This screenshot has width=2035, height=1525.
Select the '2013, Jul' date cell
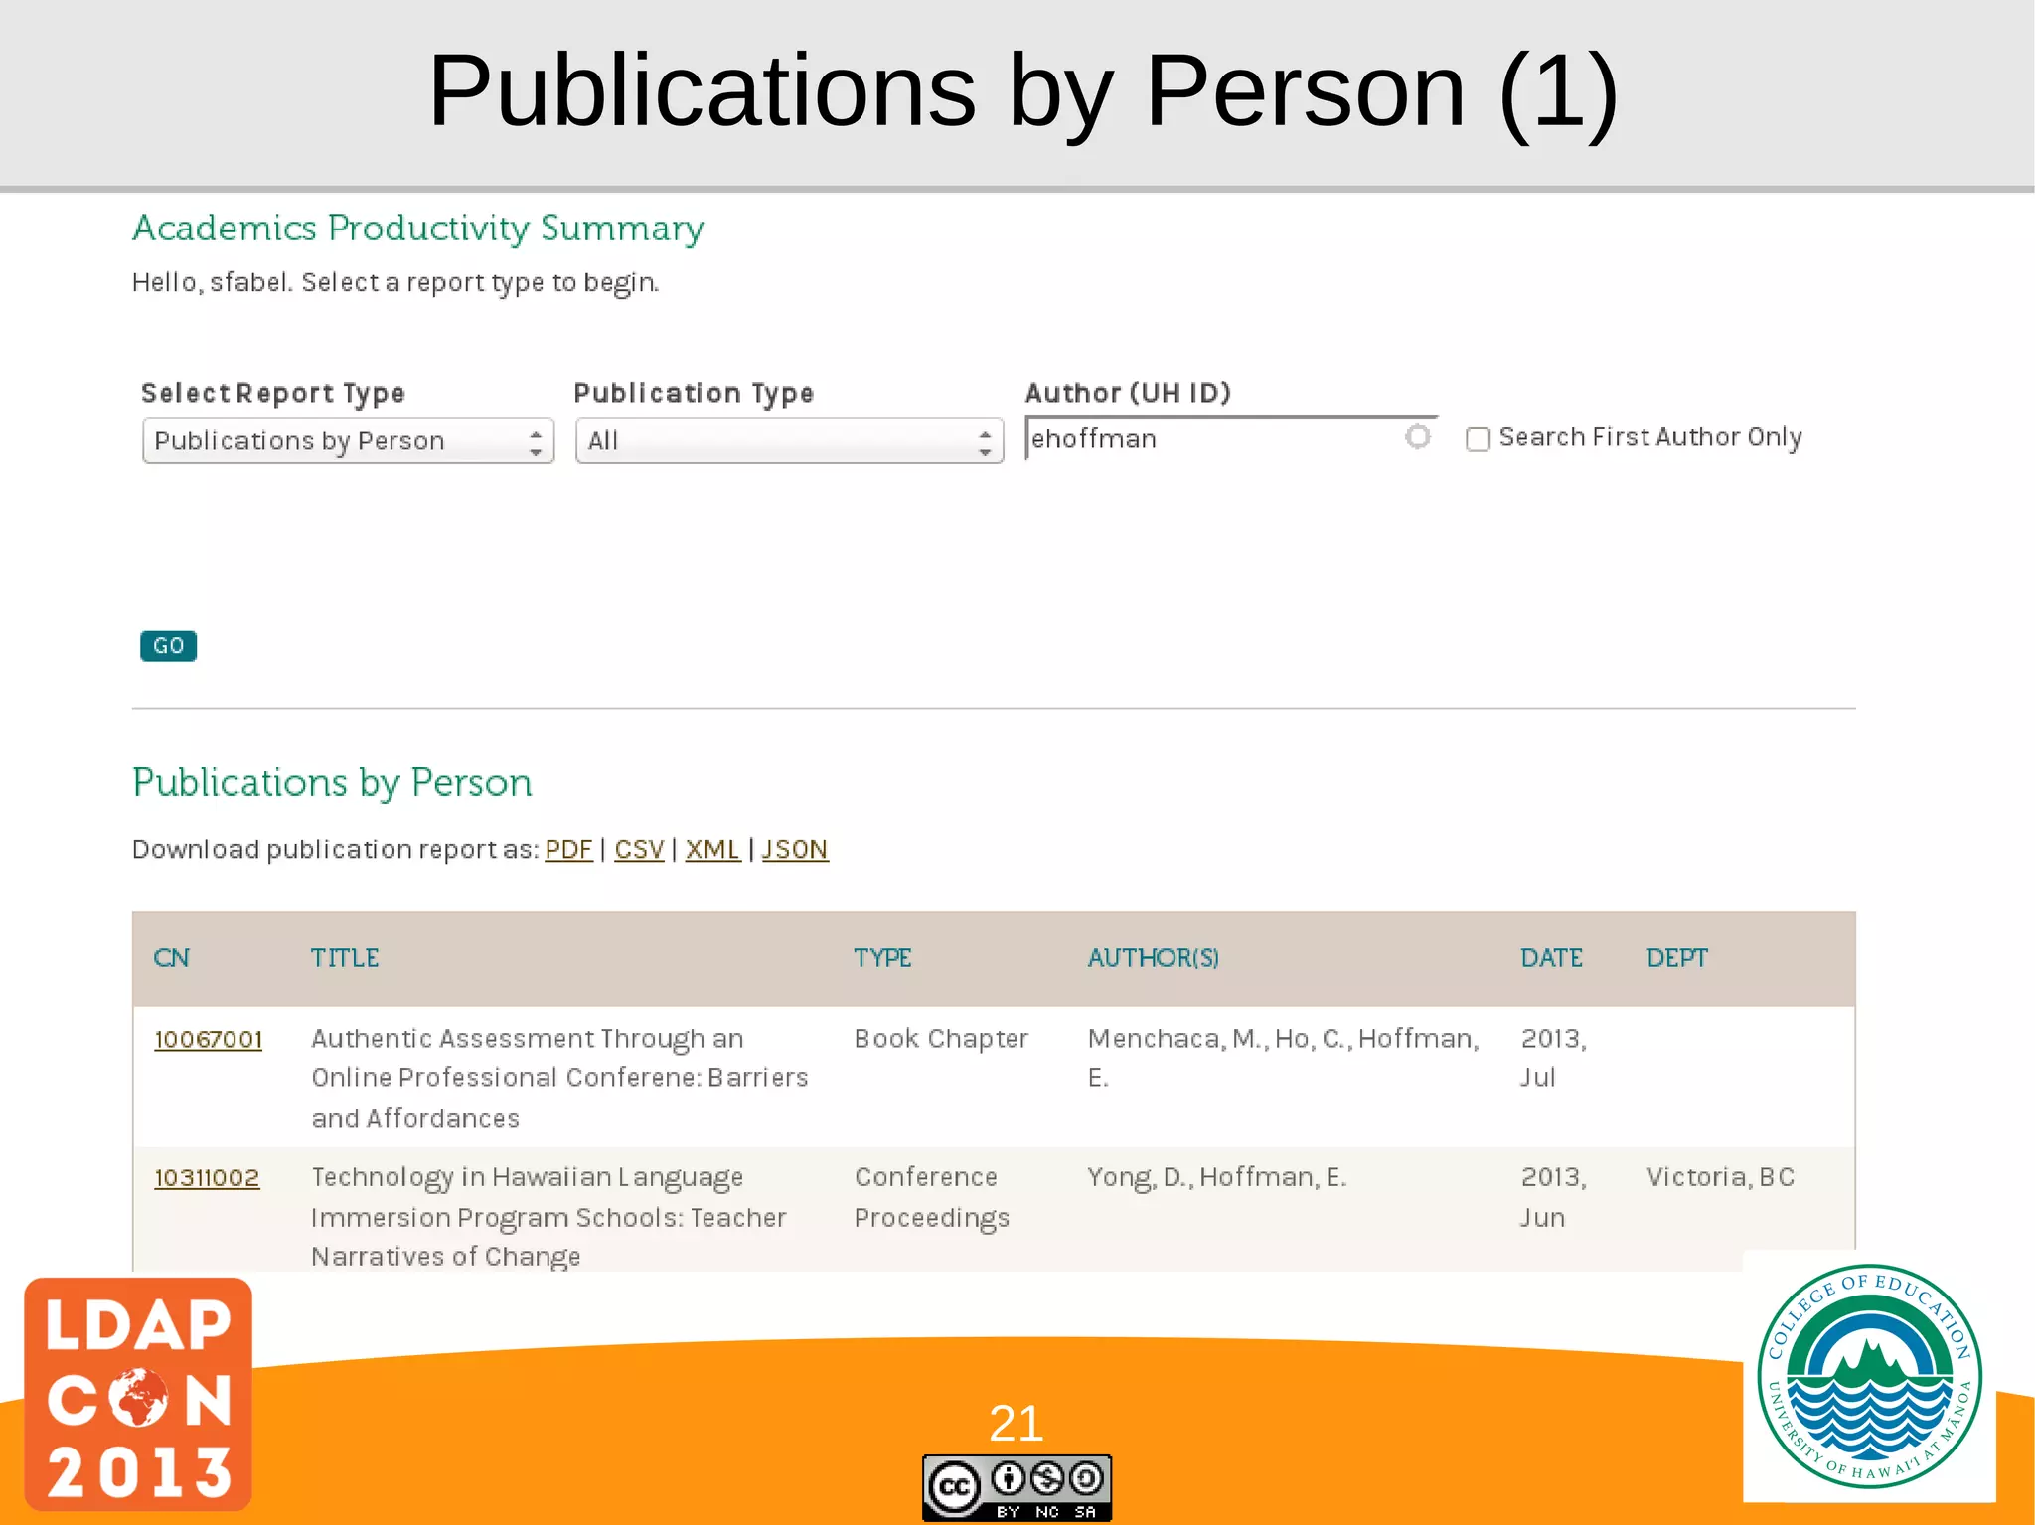coord(1554,1058)
